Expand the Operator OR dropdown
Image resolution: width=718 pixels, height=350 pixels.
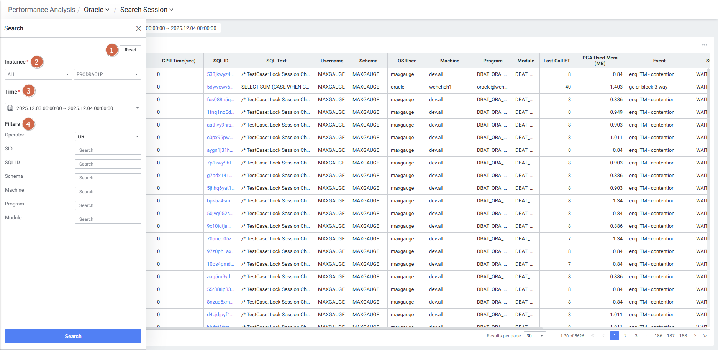(x=108, y=137)
